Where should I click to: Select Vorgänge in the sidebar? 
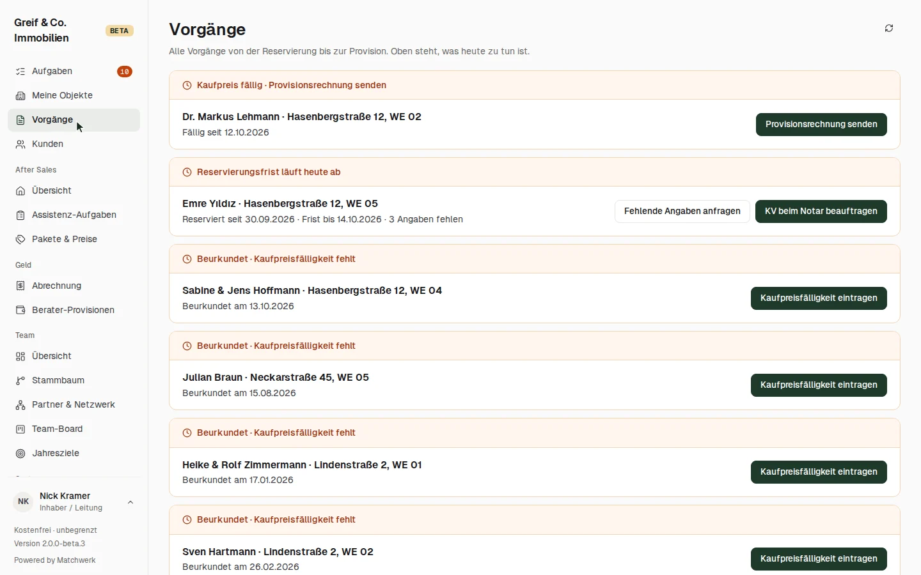click(74, 120)
